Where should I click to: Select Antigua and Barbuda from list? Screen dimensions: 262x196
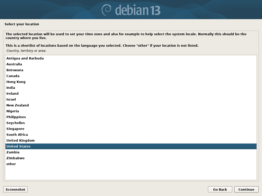click(x=131, y=58)
